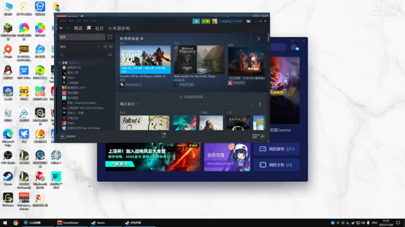Viewport: 405px width, 227px height.
Task: Open the Steam 商店 (Store) tab
Action: coord(78,28)
